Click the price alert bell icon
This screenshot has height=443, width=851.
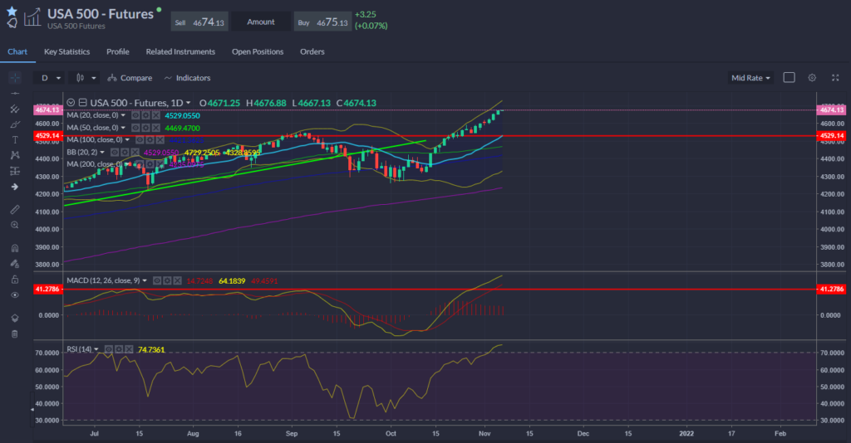coord(12,24)
